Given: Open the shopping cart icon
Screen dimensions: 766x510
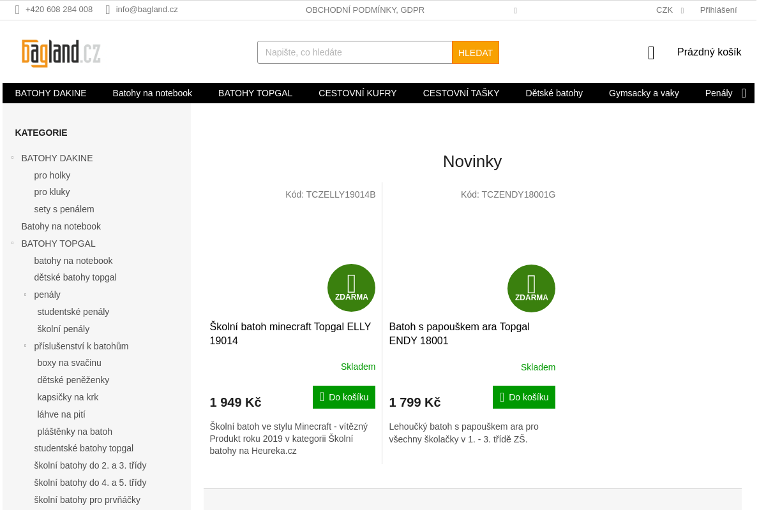Looking at the screenshot, I should 651,53.
